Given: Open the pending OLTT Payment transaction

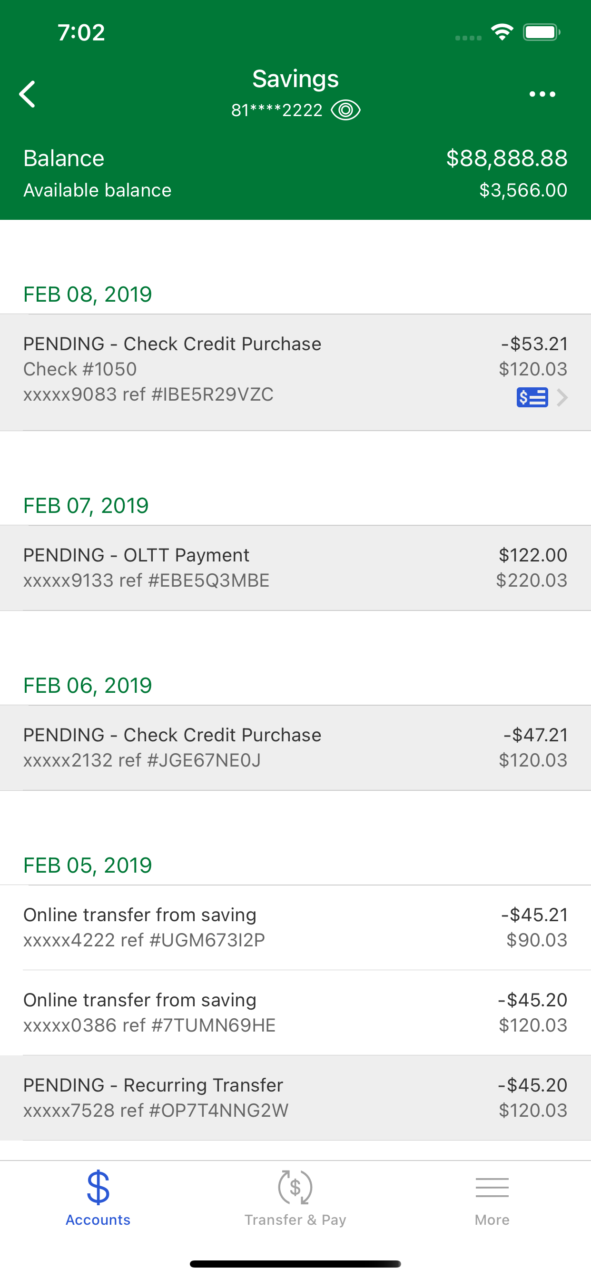Looking at the screenshot, I should (x=295, y=568).
